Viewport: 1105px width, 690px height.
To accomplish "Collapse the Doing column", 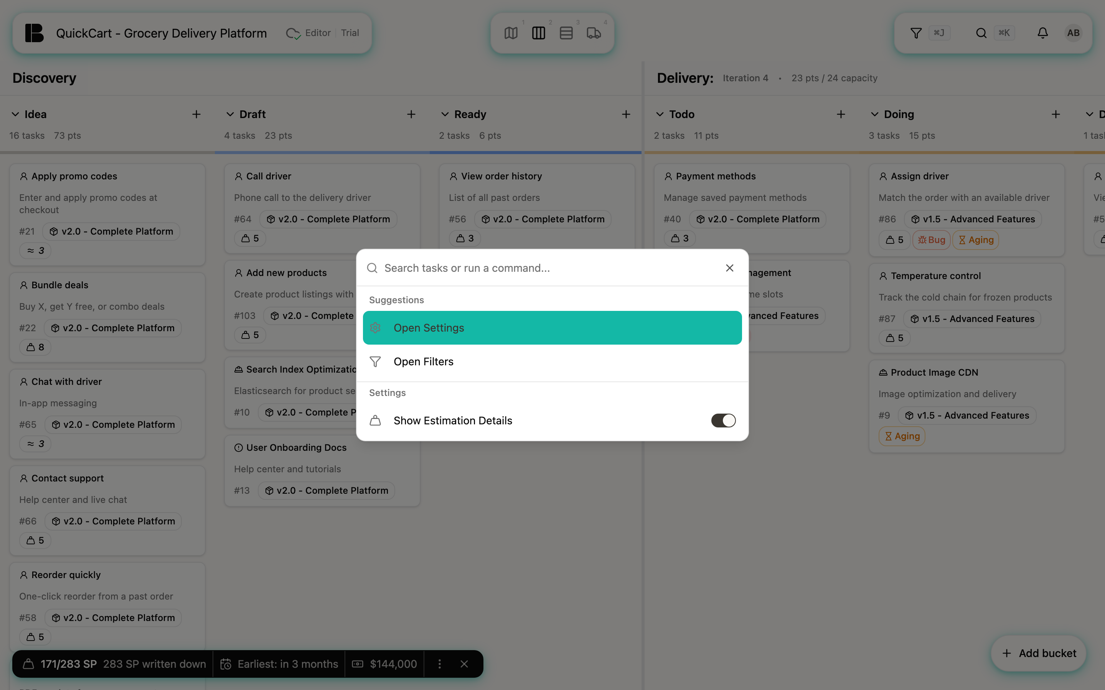I will click(x=874, y=114).
